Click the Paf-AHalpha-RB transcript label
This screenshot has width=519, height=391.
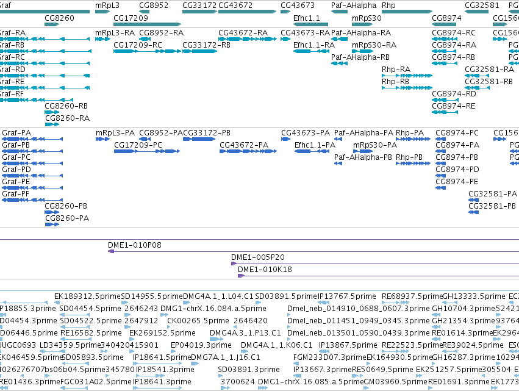(360, 57)
